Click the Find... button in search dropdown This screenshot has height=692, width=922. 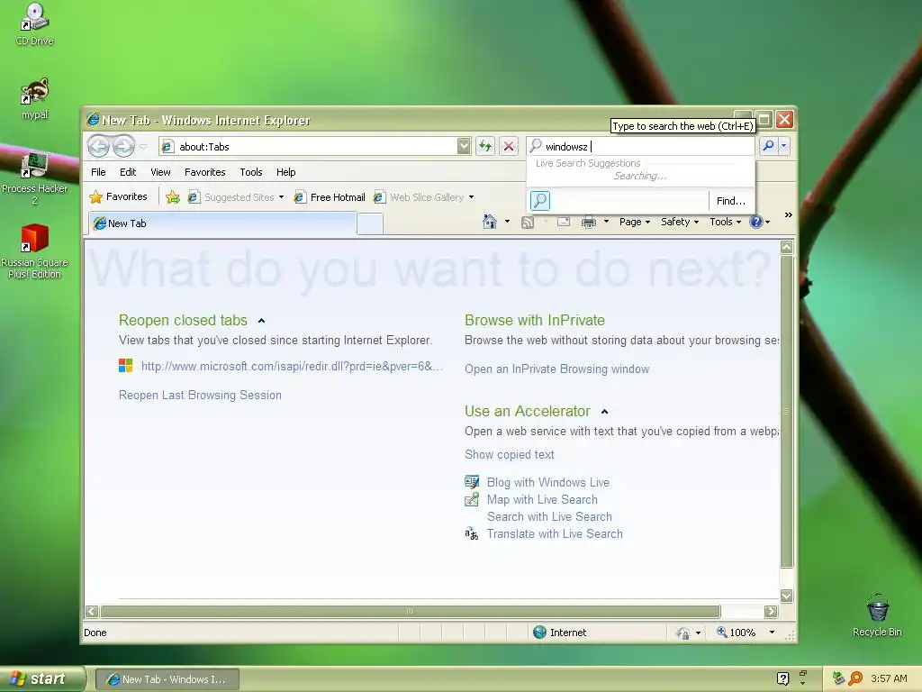[x=730, y=201]
